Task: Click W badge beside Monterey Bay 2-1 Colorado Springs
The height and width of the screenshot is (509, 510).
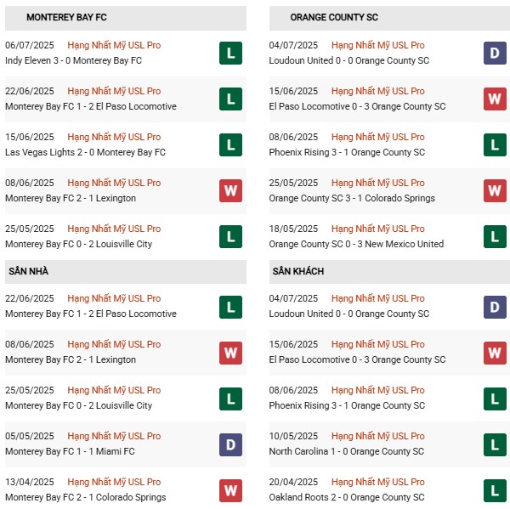Action: coord(230,490)
